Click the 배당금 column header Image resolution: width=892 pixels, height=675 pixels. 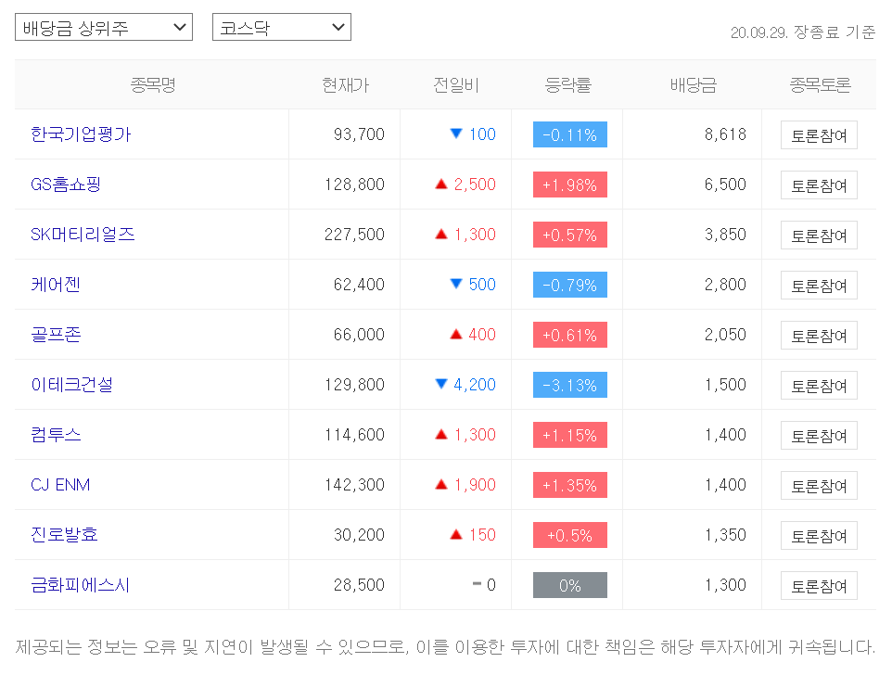pyautogui.click(x=693, y=84)
